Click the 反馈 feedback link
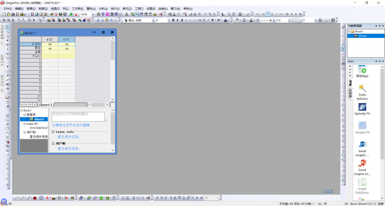Viewport: 385px width, 206px height. tap(328, 191)
